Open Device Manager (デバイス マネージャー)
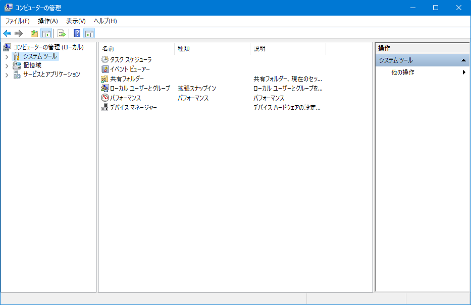Viewport: 471px width, 305px height. 130,107
